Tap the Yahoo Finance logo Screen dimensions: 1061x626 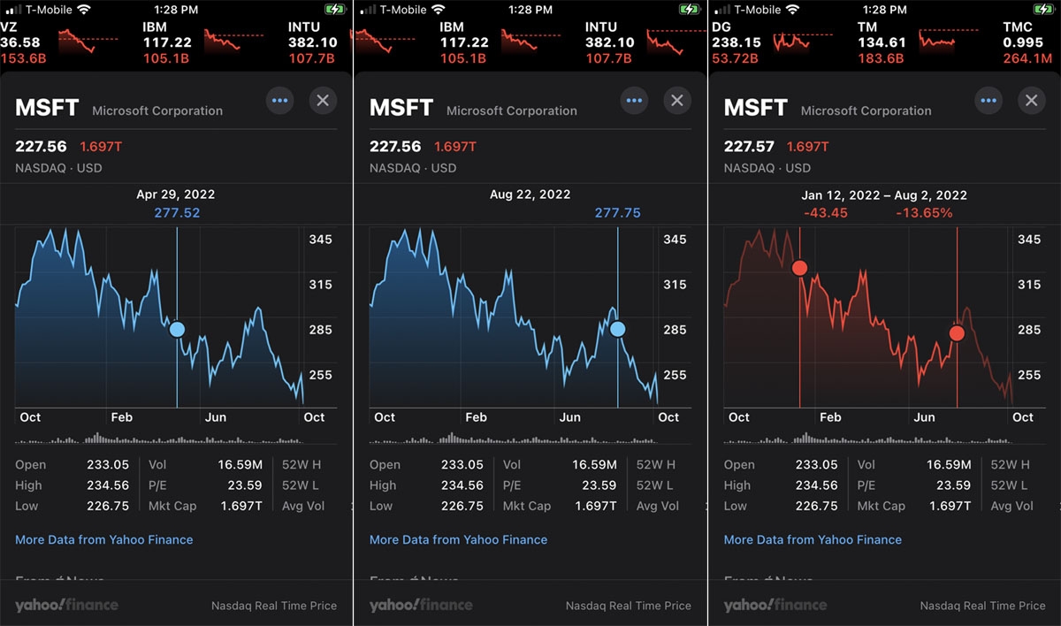click(x=65, y=606)
